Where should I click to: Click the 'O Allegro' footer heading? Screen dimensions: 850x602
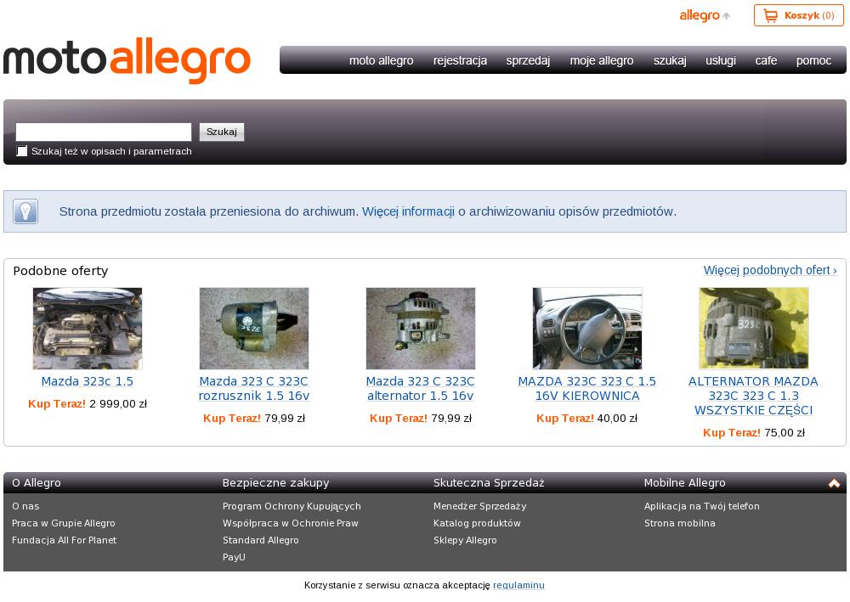37,483
